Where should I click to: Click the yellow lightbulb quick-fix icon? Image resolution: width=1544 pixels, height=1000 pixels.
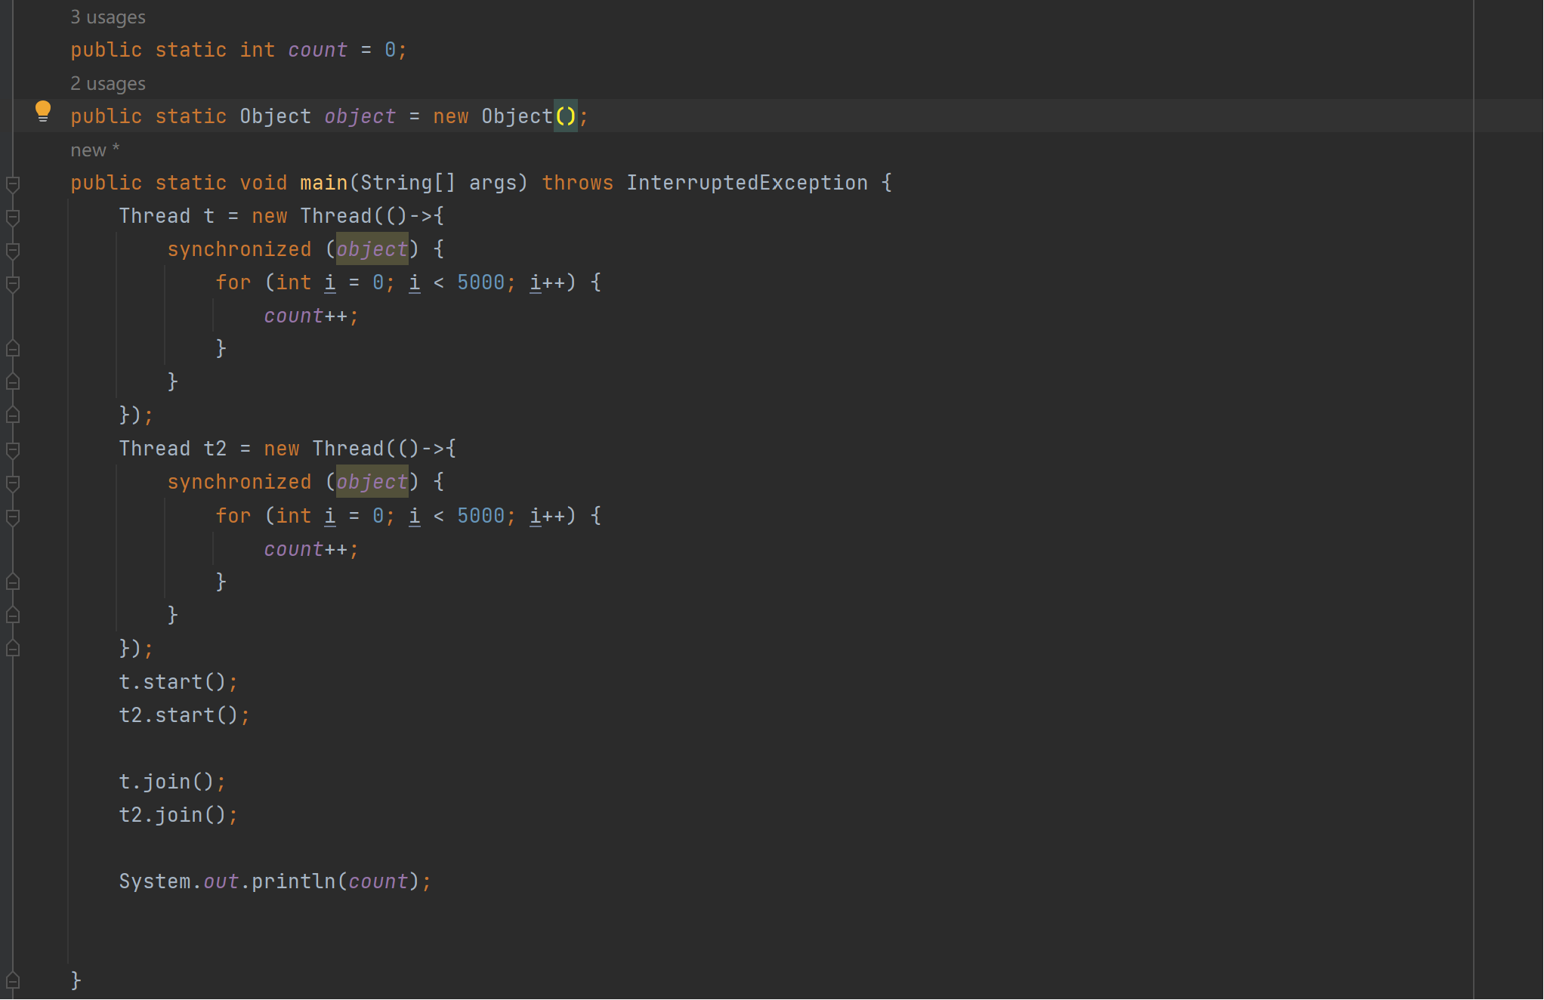43,111
